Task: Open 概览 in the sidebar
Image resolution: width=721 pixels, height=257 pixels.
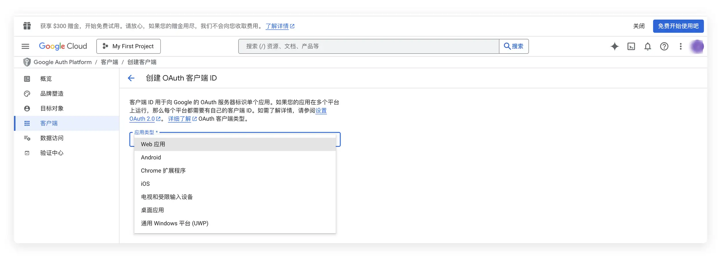Action: click(67, 79)
